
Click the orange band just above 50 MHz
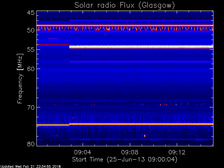(x=125, y=26)
